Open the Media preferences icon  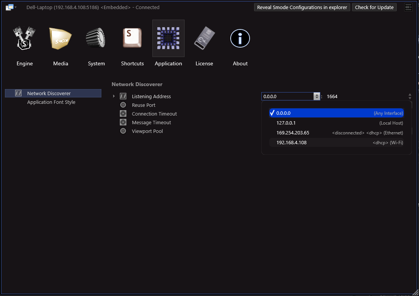pos(61,39)
